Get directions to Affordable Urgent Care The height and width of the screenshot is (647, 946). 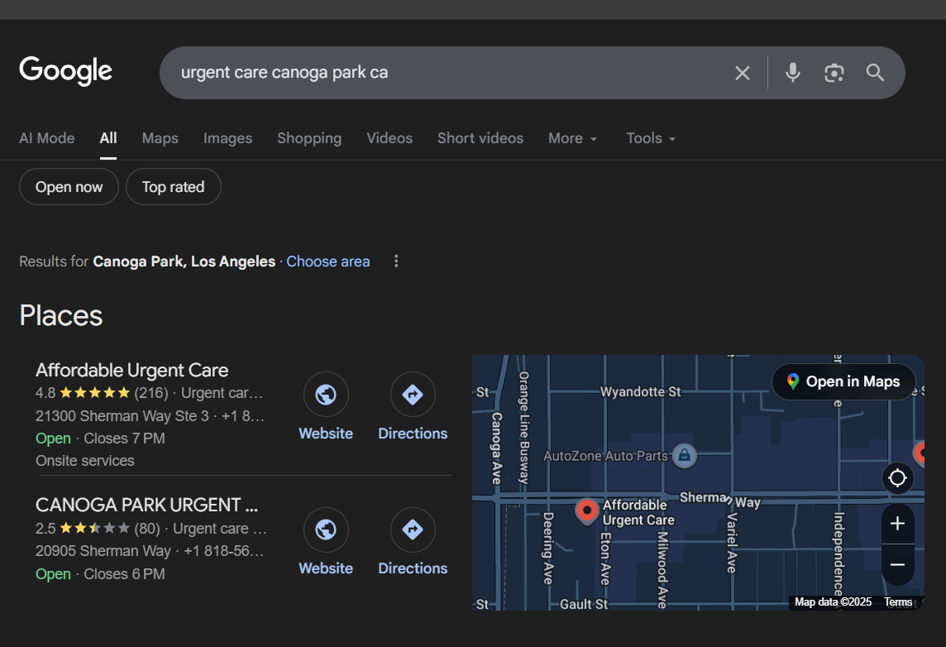tap(413, 395)
